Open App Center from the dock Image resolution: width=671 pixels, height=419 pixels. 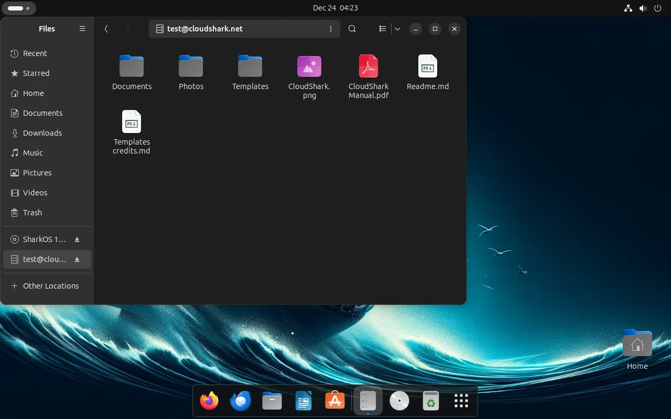coord(335,401)
